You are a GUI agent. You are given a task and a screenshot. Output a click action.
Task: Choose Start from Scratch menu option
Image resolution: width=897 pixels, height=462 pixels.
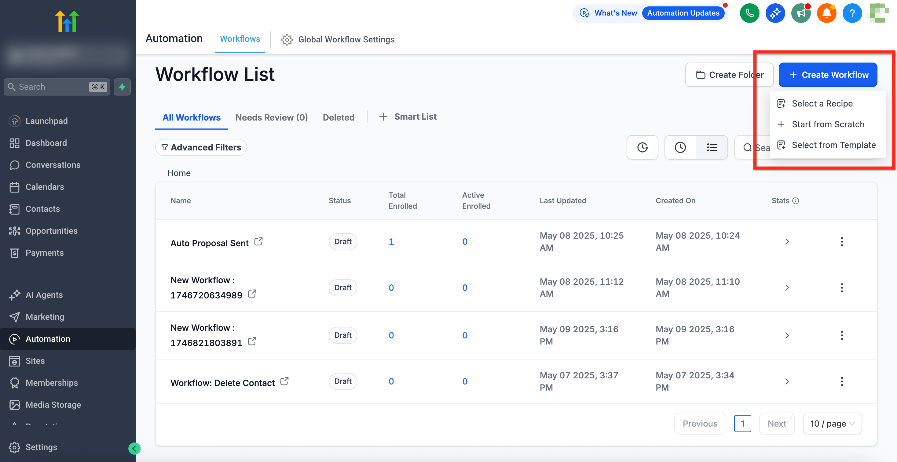pos(828,124)
